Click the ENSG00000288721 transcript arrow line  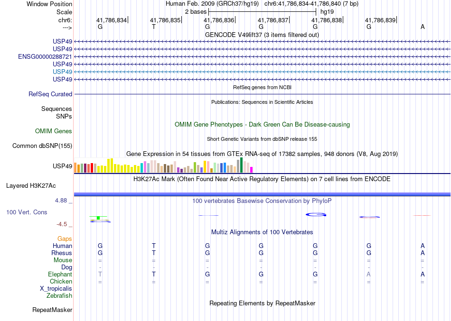[x=262, y=56]
